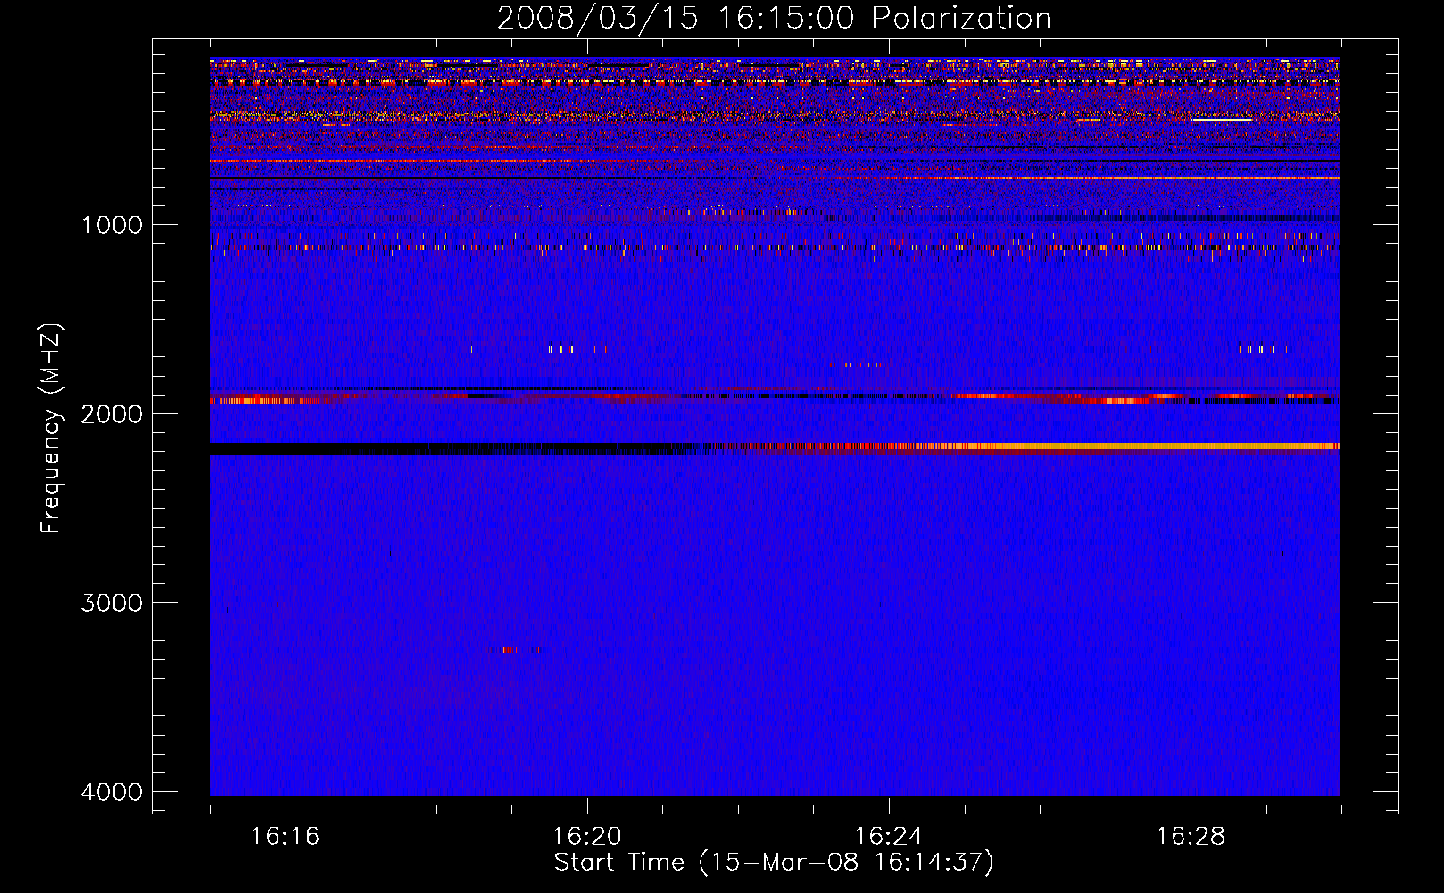Screen dimensions: 1444x893
Task: Click the short white line near top right
Action: click(x=1223, y=118)
